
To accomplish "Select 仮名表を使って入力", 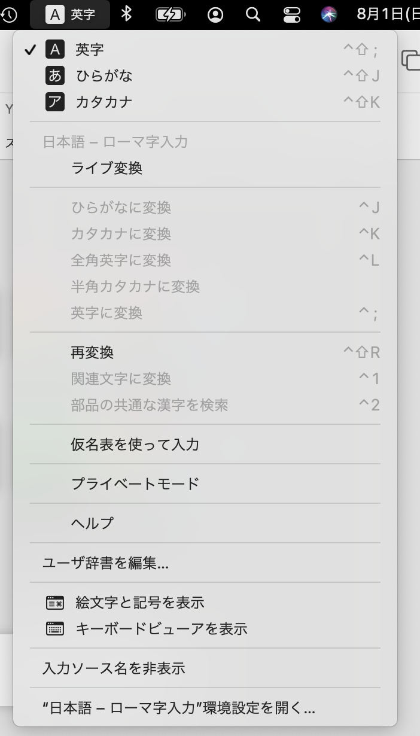I will point(135,445).
